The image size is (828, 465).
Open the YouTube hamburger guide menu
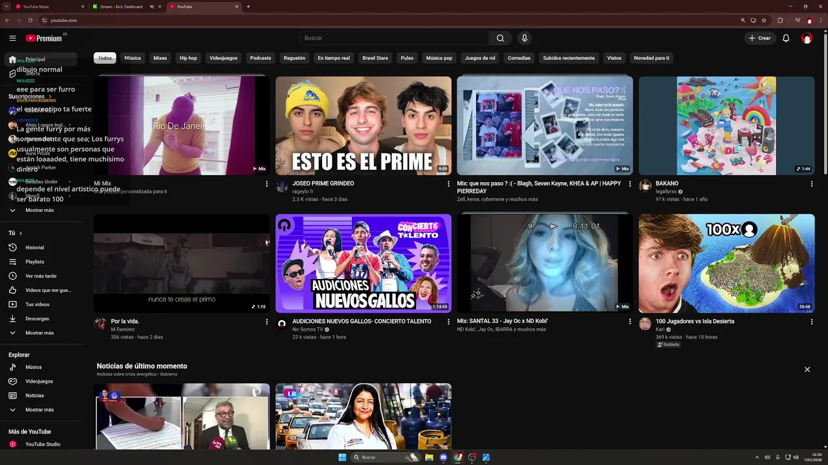point(12,38)
